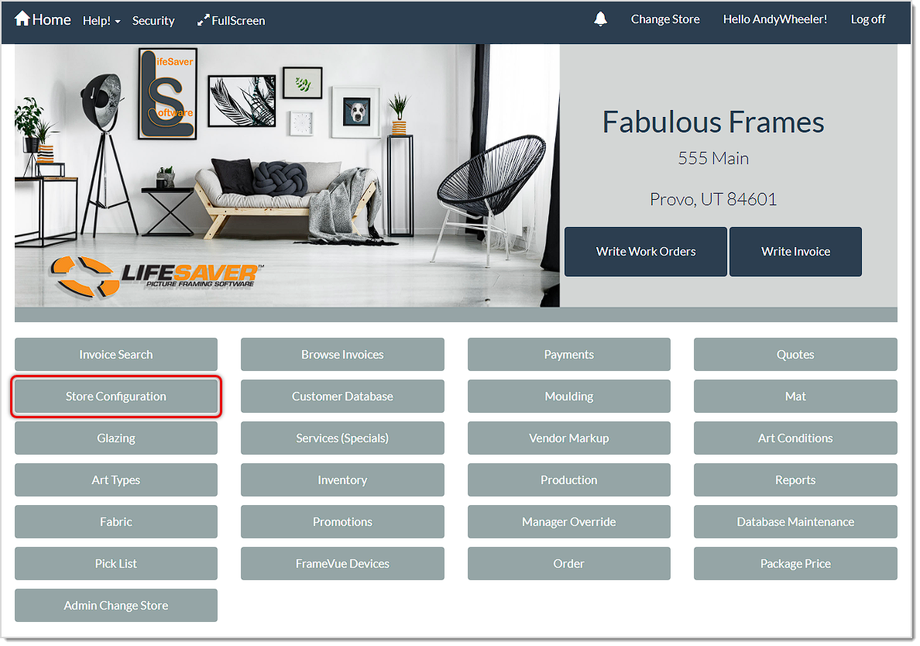This screenshot has height=646, width=920.
Task: Click Write Invoice
Action: (x=795, y=251)
